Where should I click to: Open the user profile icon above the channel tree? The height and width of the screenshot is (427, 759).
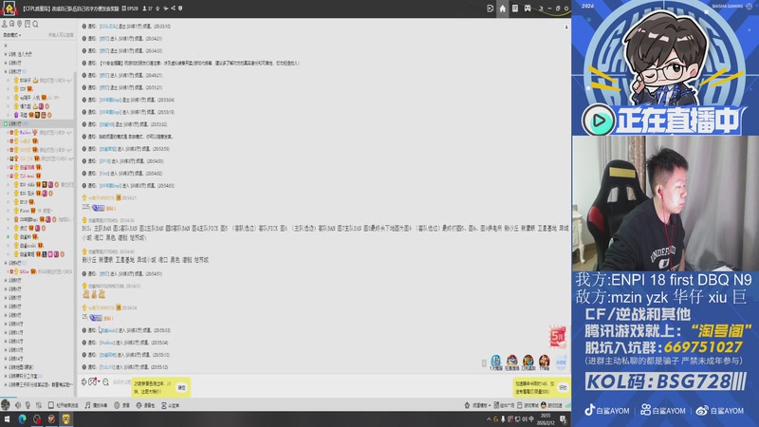[x=5, y=24]
